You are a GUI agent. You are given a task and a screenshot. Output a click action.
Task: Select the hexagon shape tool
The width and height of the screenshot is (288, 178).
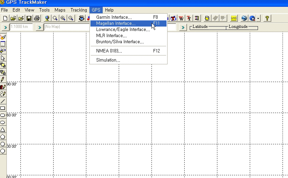tap(3, 144)
